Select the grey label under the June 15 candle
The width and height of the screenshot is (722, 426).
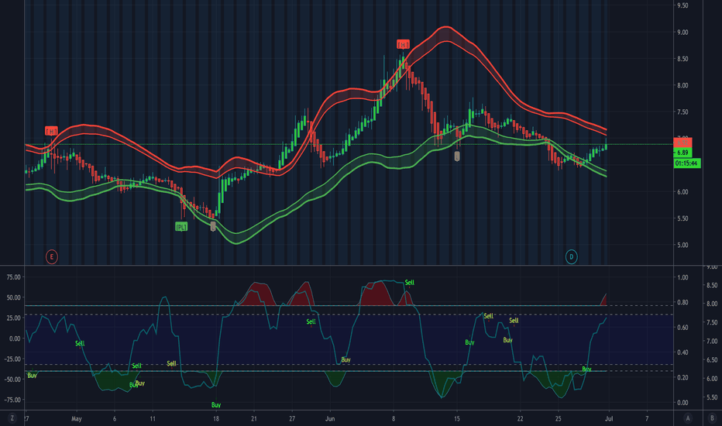click(x=457, y=156)
